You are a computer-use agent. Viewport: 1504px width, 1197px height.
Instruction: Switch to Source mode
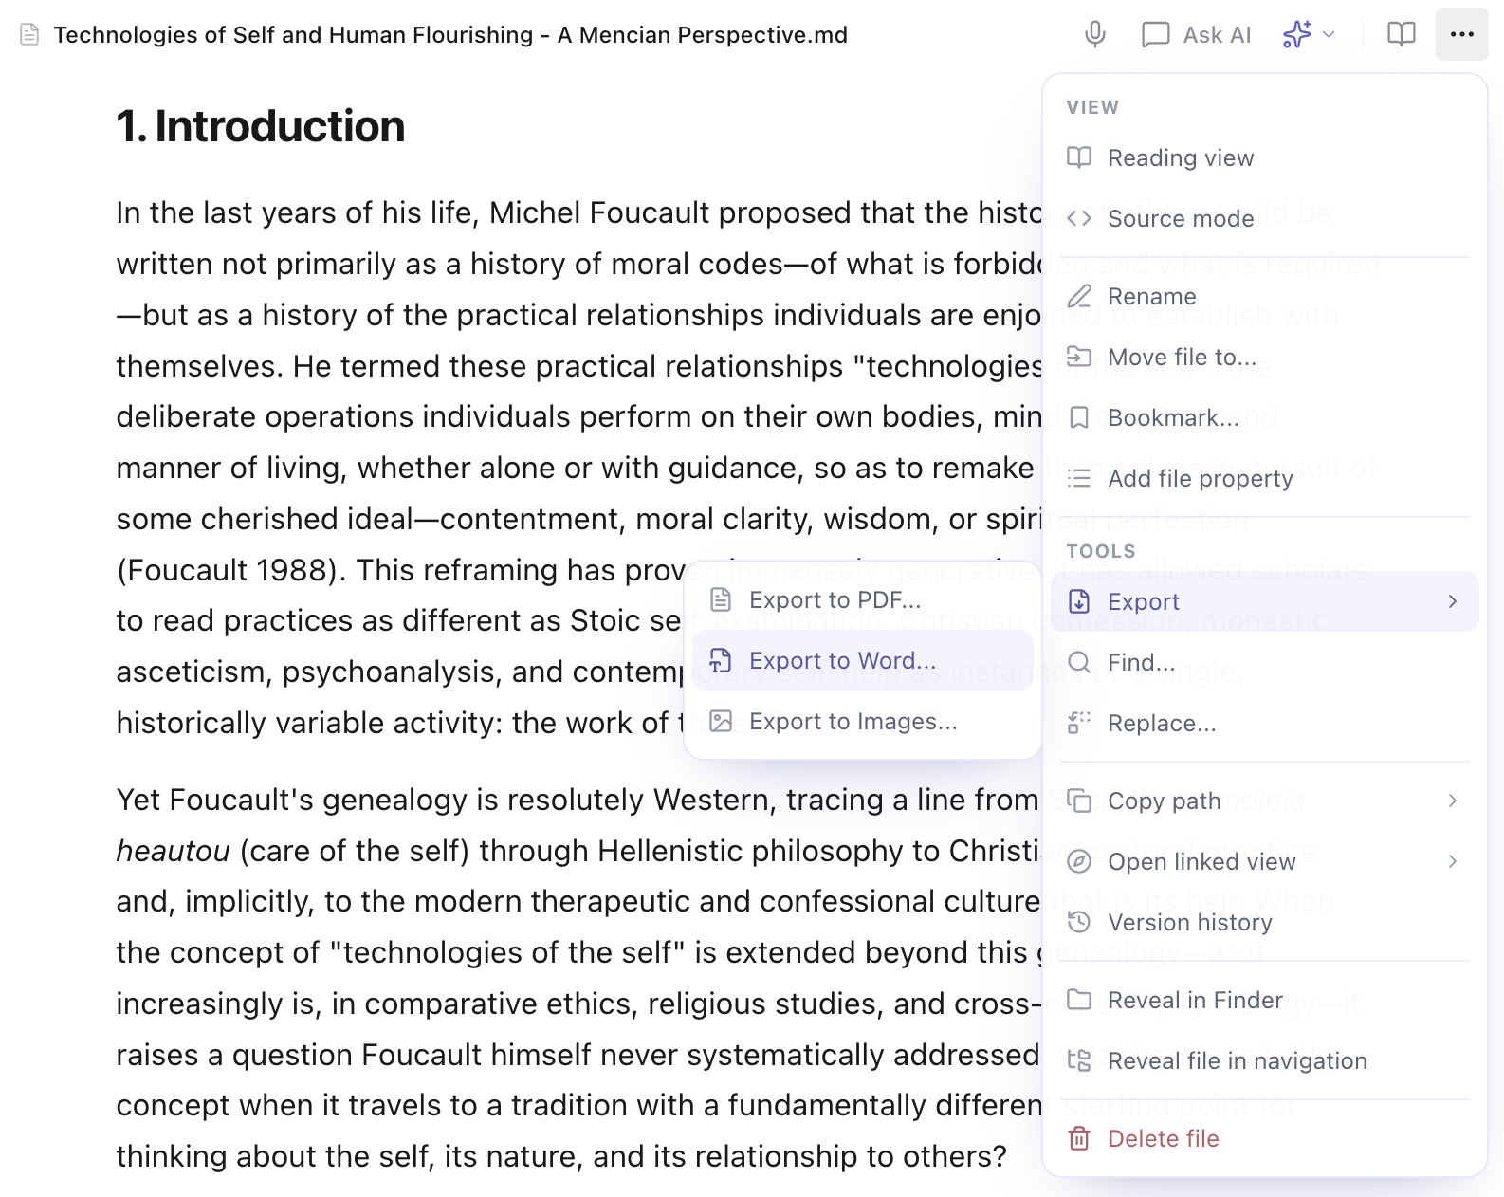[x=1265, y=219]
